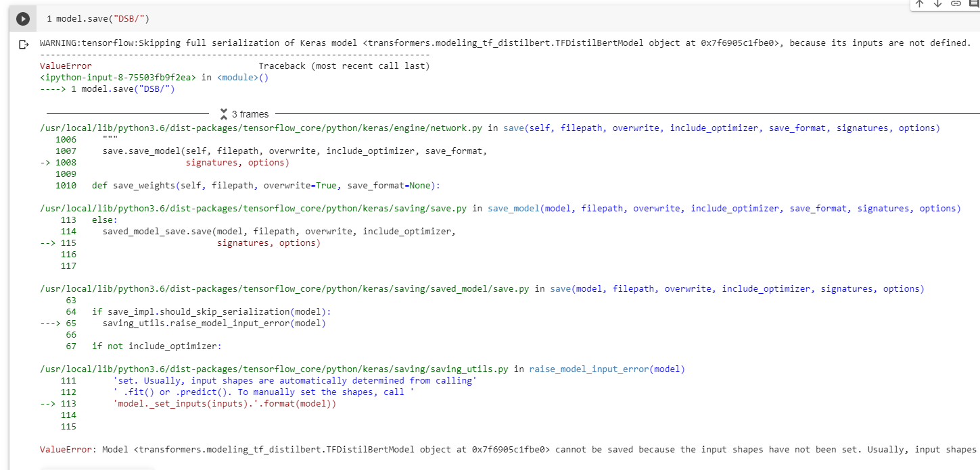Click line 115 'signatures, options)' in save.py

(x=269, y=243)
